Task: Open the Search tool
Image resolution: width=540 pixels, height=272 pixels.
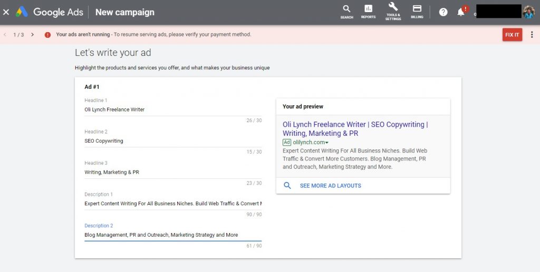Action: (x=347, y=12)
